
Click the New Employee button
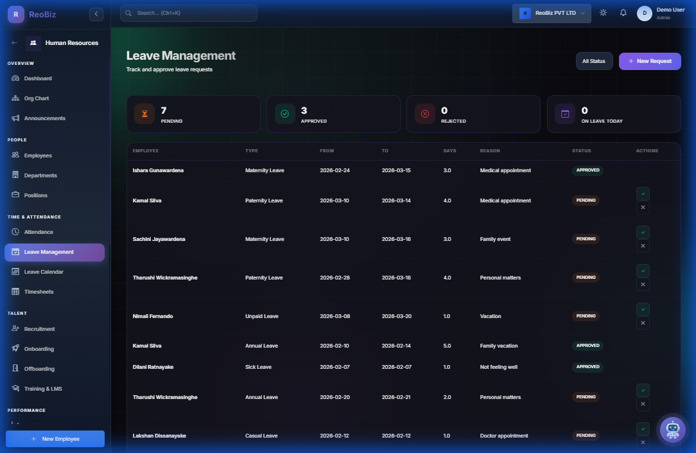click(55, 438)
